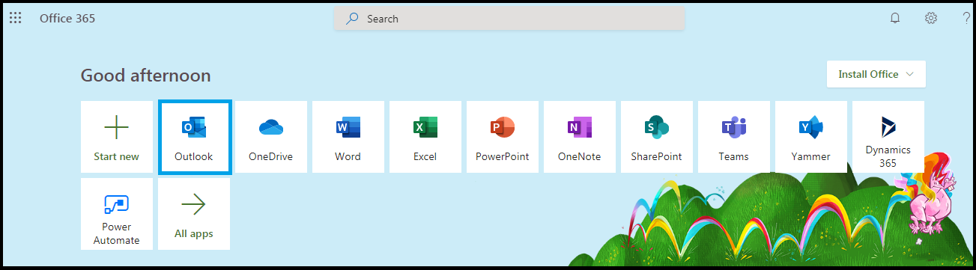Launch OneDrive from the app tiles
Image resolution: width=976 pixels, height=270 pixels.
[271, 137]
